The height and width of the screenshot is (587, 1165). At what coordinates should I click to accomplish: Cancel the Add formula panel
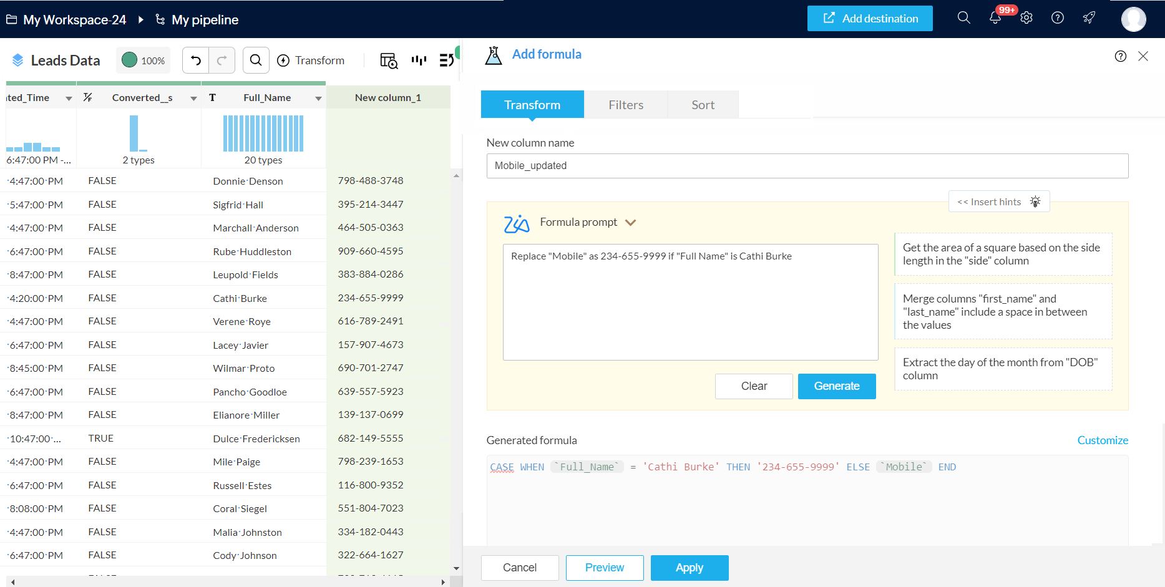[x=520, y=568]
